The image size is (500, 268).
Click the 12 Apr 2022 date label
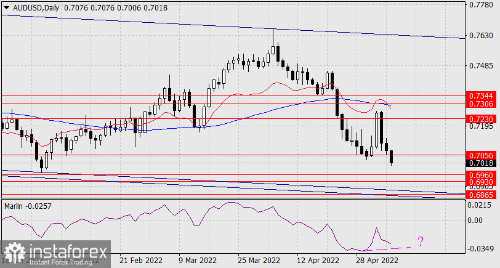[x=318, y=261]
